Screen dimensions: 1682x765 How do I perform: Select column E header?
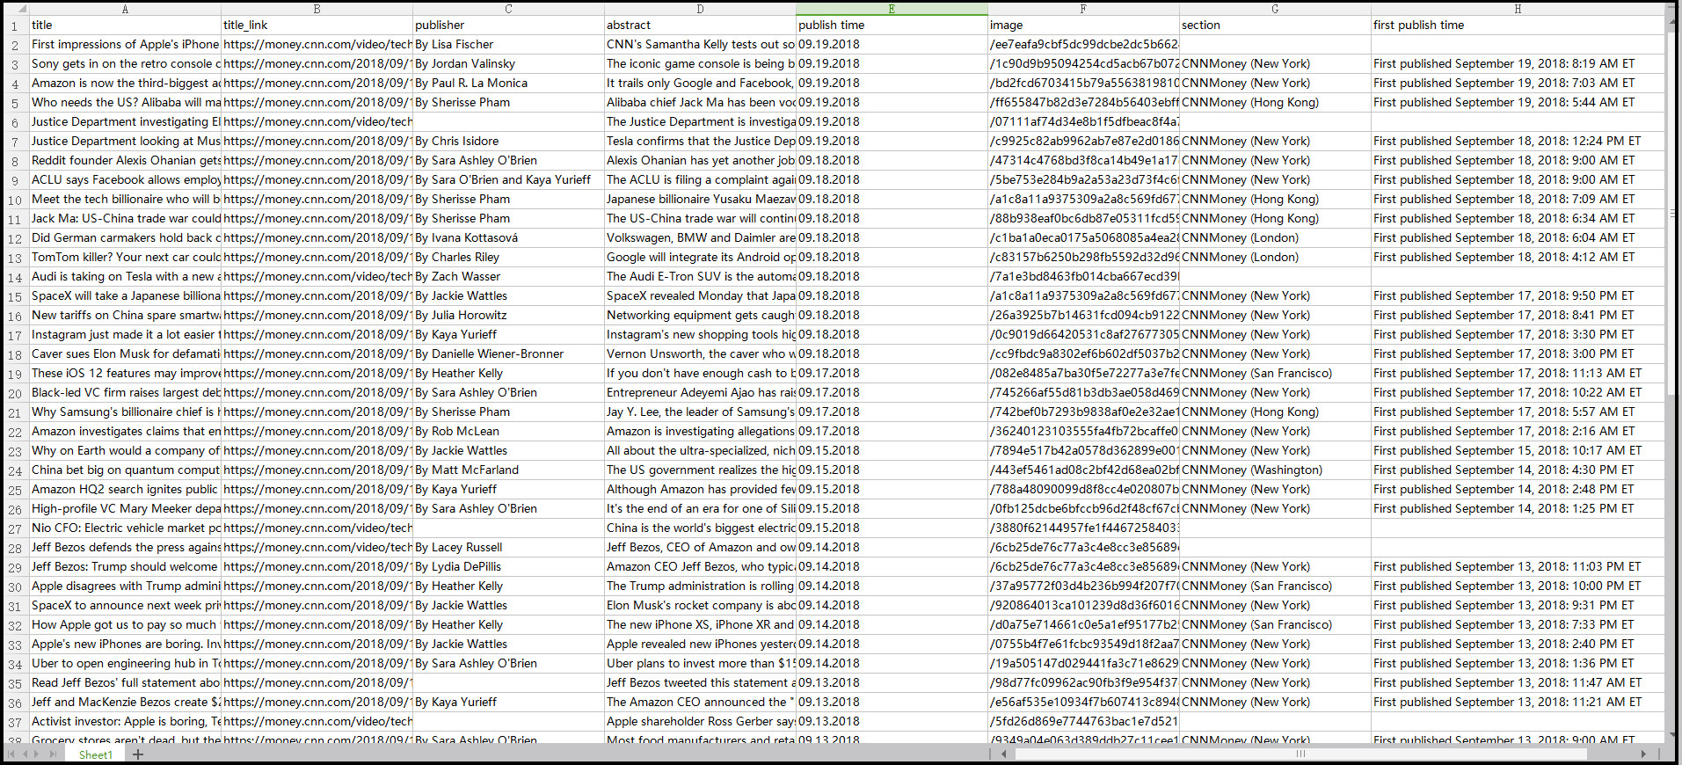pos(892,9)
